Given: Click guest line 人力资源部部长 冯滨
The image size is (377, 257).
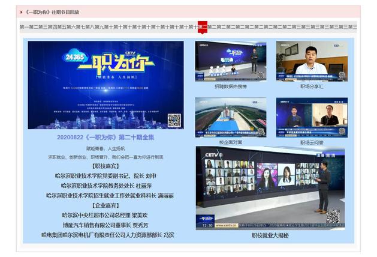Looking at the screenshot, I should tap(107, 235).
